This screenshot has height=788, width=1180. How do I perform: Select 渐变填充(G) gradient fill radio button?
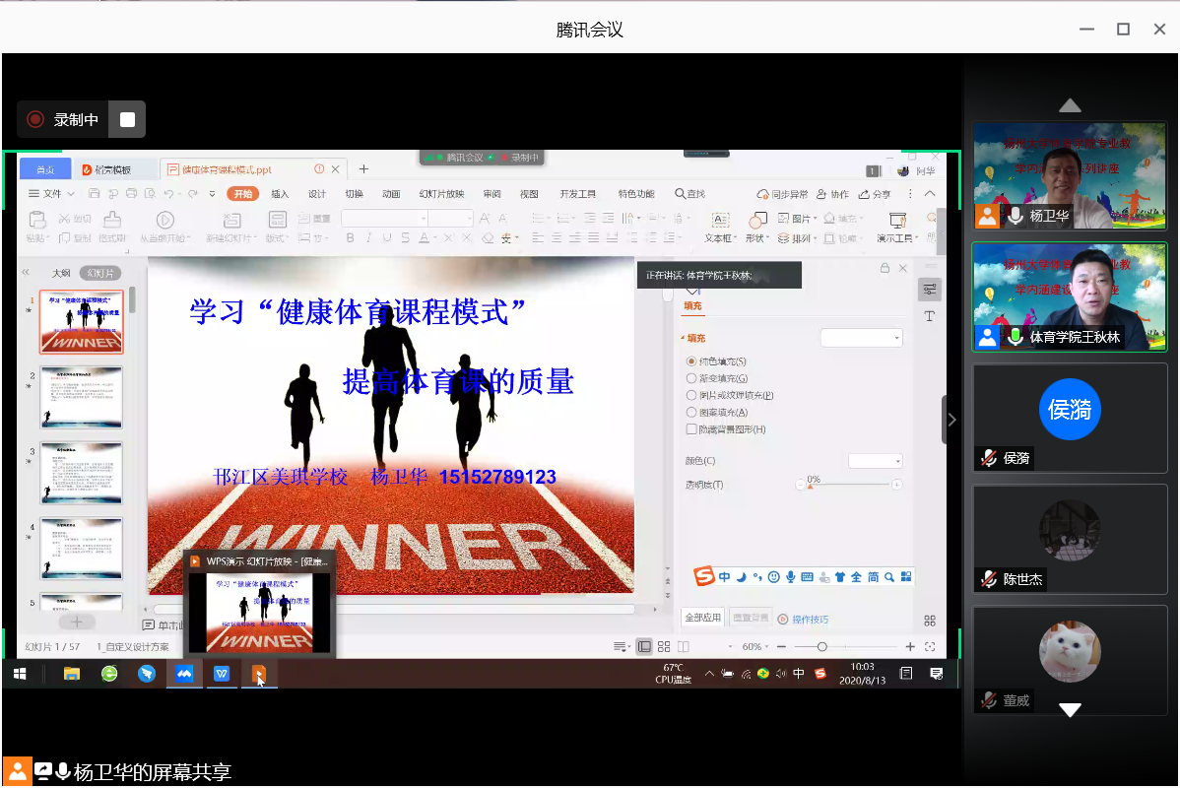pos(691,378)
